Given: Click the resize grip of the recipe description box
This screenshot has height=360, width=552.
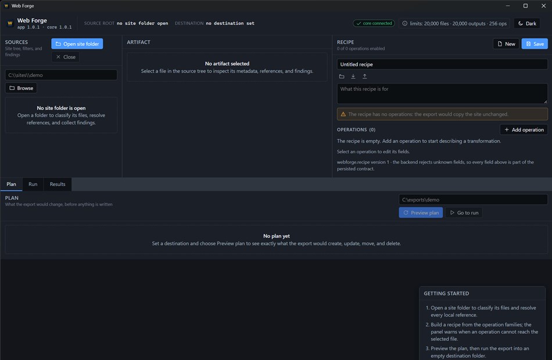Looking at the screenshot, I should pos(545,102).
